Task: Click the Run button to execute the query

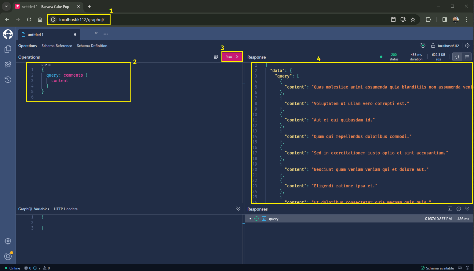Action: point(232,57)
